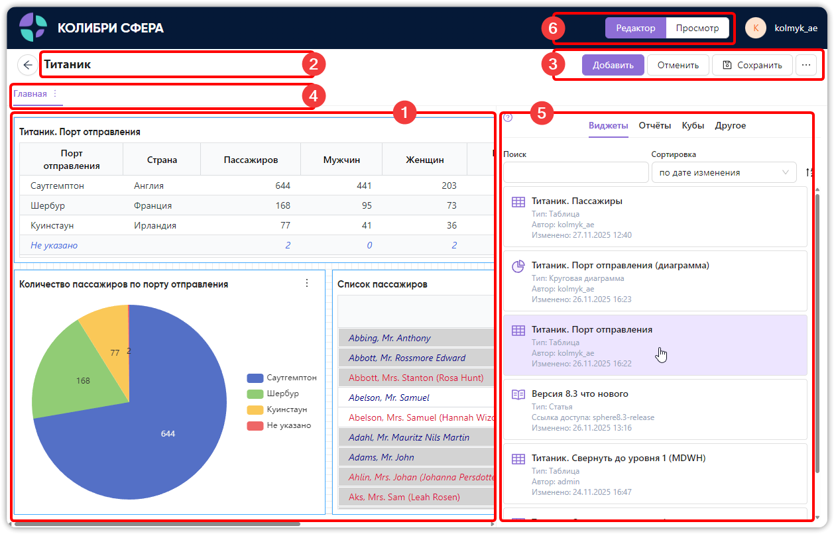Click the Поиск search field

[575, 172]
